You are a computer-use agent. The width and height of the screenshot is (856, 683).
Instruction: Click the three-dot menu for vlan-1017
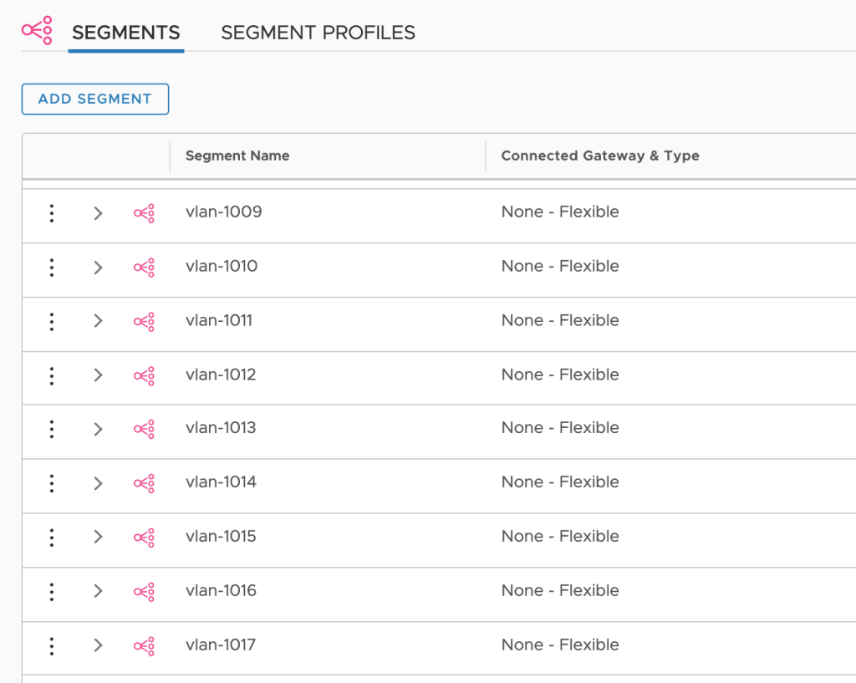pyautogui.click(x=52, y=645)
